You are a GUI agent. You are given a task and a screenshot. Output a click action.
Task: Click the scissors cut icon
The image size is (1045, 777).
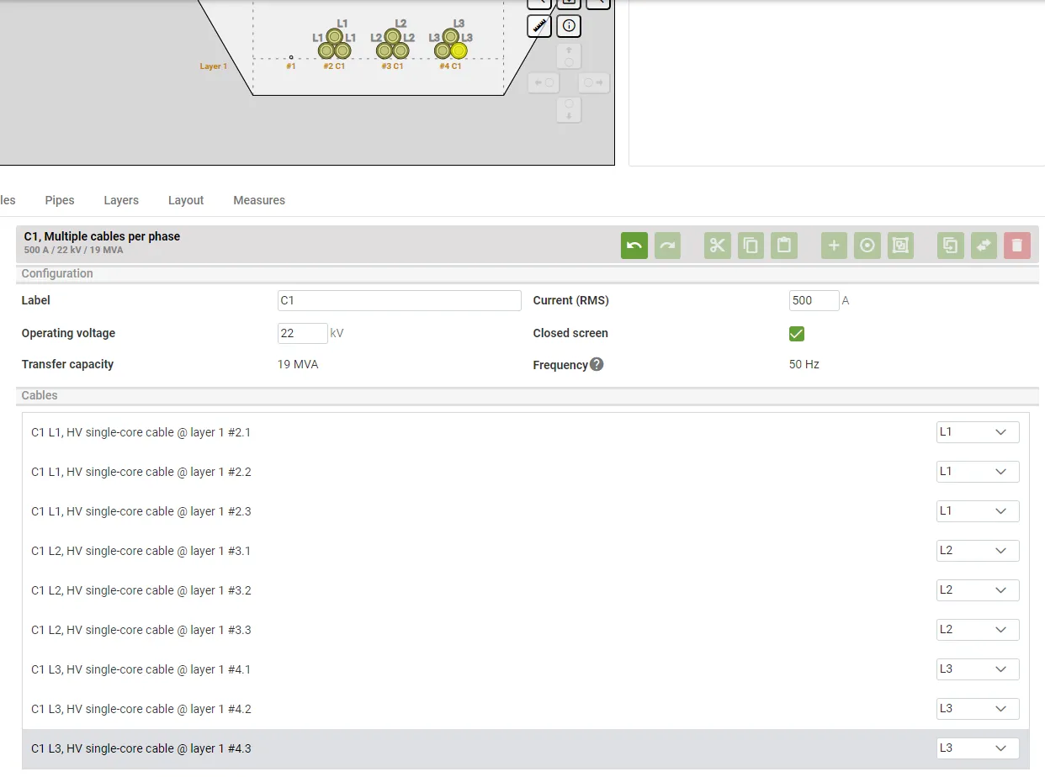(717, 246)
